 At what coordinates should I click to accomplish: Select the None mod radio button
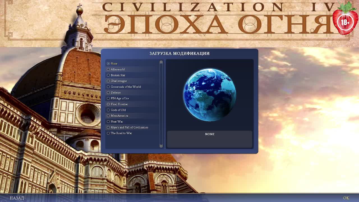(108, 64)
